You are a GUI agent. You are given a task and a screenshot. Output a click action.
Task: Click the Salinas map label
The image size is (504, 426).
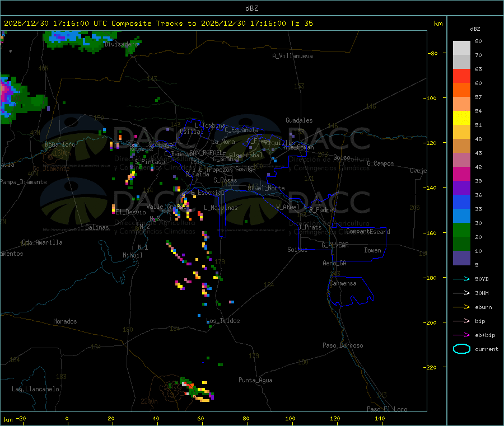[97, 227]
